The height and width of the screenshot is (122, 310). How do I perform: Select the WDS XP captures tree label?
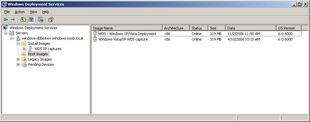[48, 49]
